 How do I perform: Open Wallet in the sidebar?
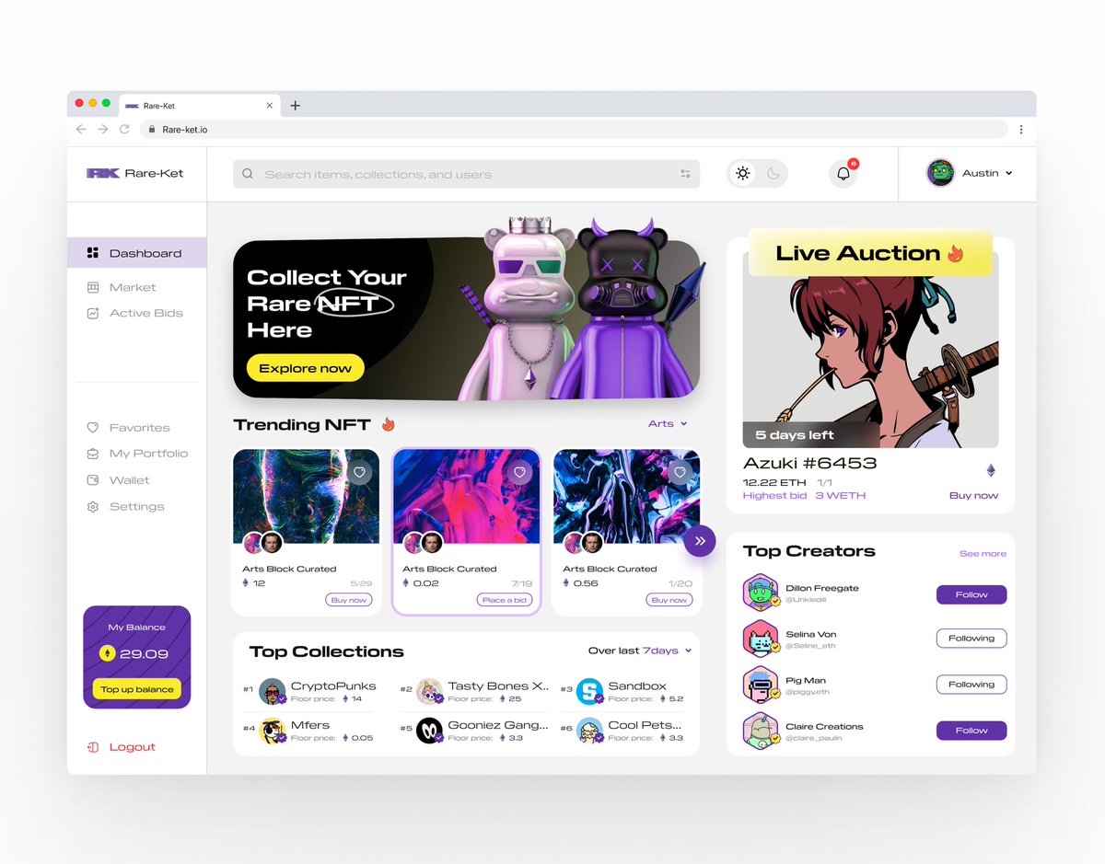pyautogui.click(x=118, y=480)
